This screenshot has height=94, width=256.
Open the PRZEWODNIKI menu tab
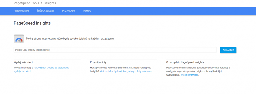(x=21, y=11)
